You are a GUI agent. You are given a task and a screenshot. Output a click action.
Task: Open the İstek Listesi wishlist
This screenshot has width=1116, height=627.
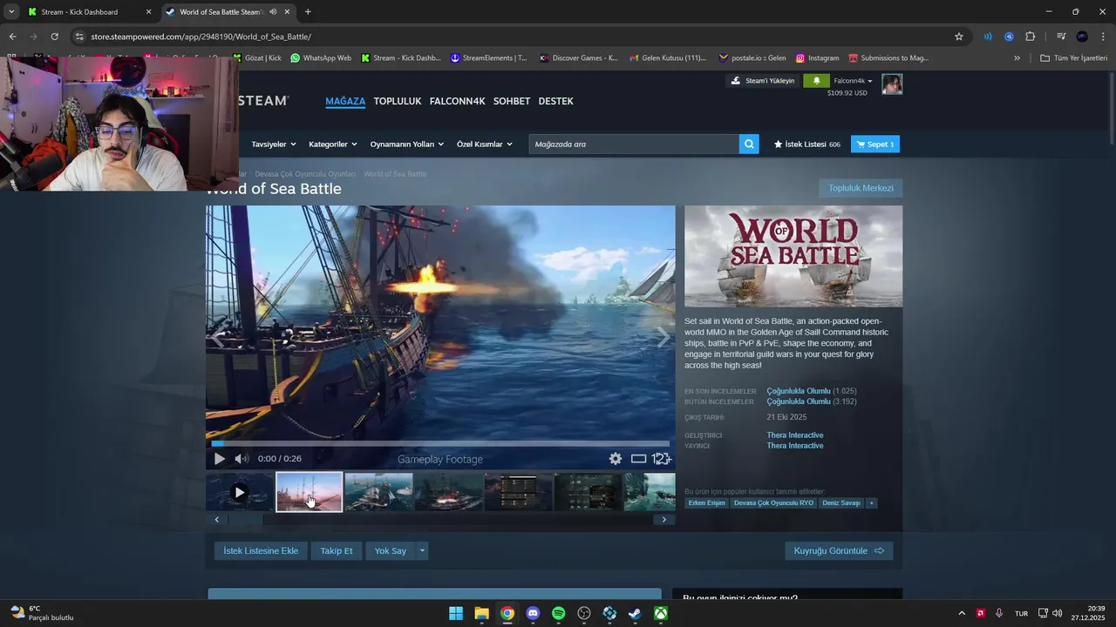(x=806, y=145)
